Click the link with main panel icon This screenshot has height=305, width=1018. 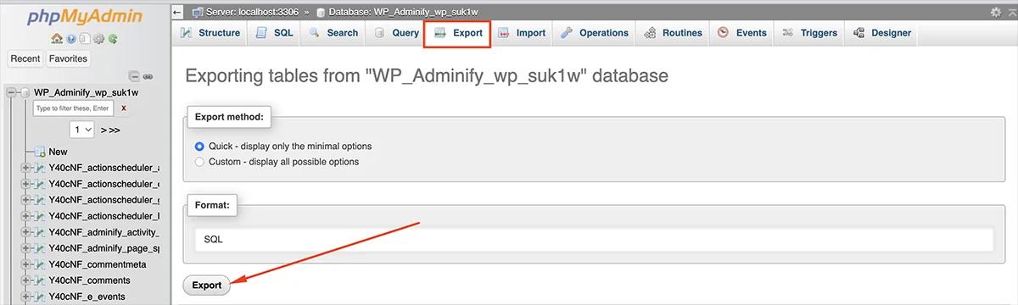point(148,76)
